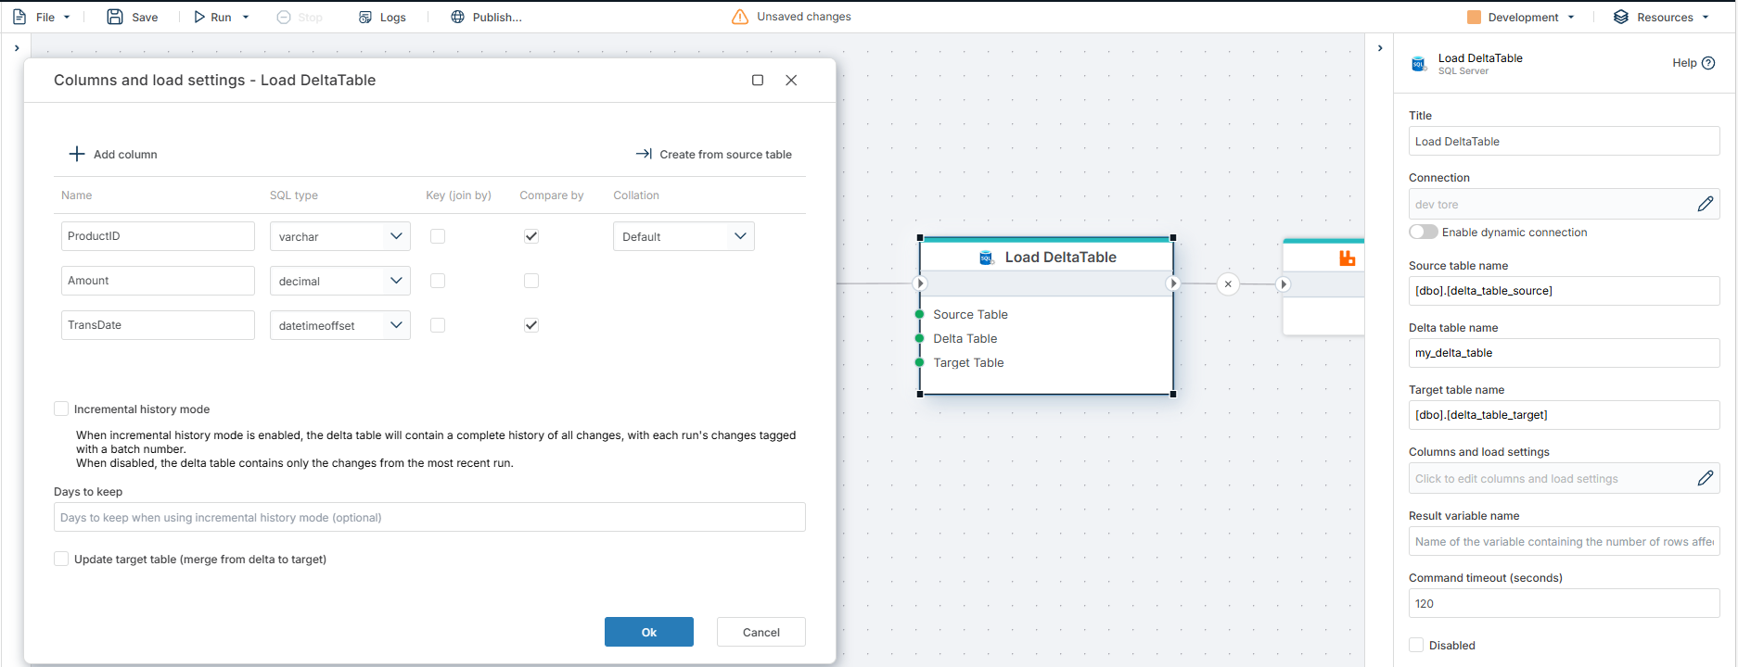
Task: Click the SQL Server icon in properties header
Action: 1419,64
